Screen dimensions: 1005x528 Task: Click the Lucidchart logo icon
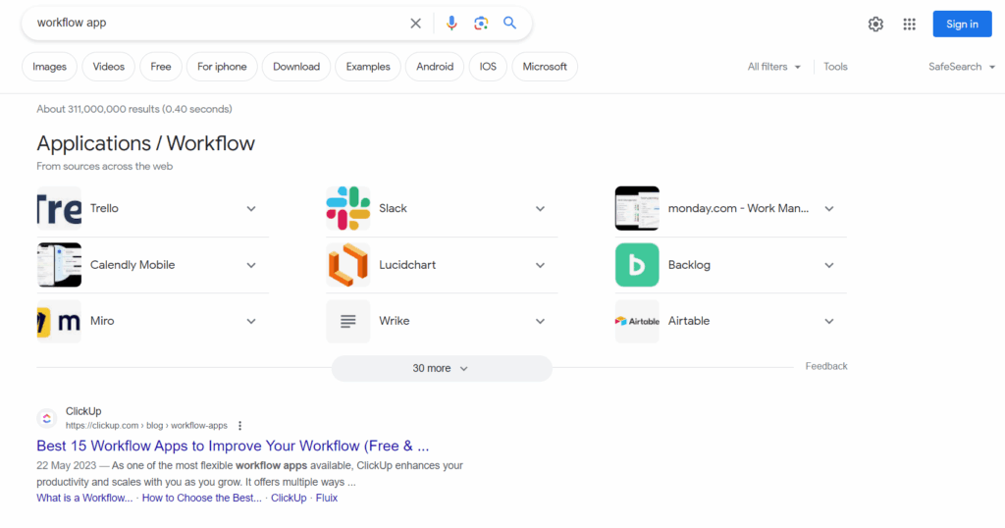point(347,265)
